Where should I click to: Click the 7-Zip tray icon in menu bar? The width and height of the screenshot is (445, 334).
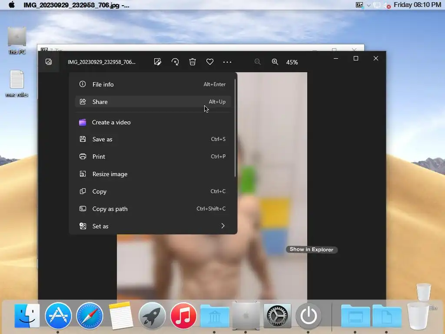coord(359,5)
